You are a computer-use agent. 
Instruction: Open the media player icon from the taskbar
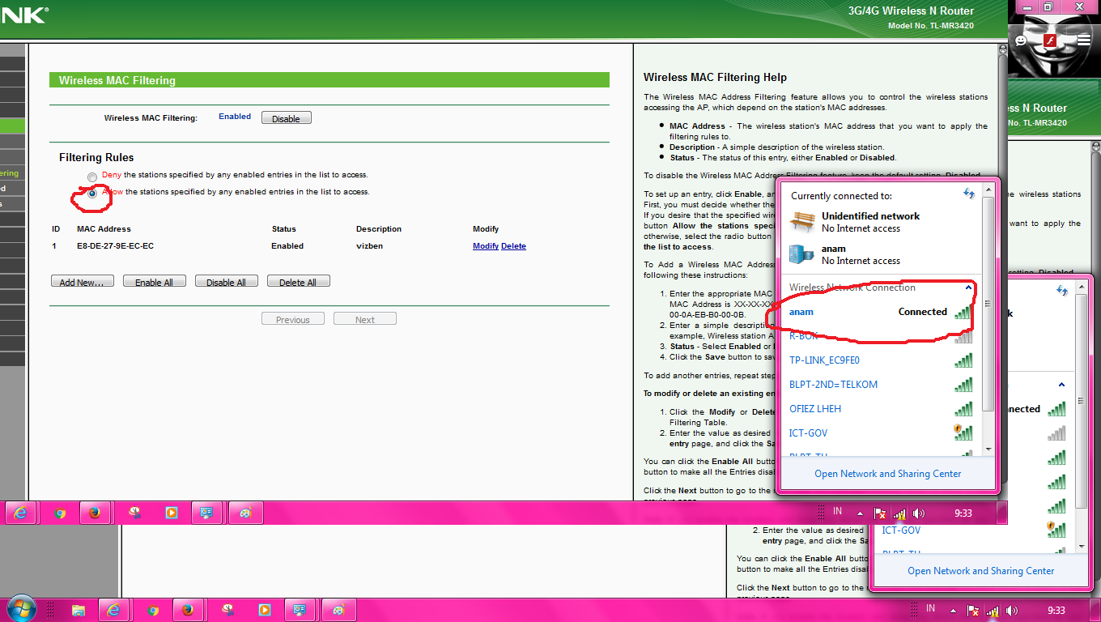tap(265, 609)
